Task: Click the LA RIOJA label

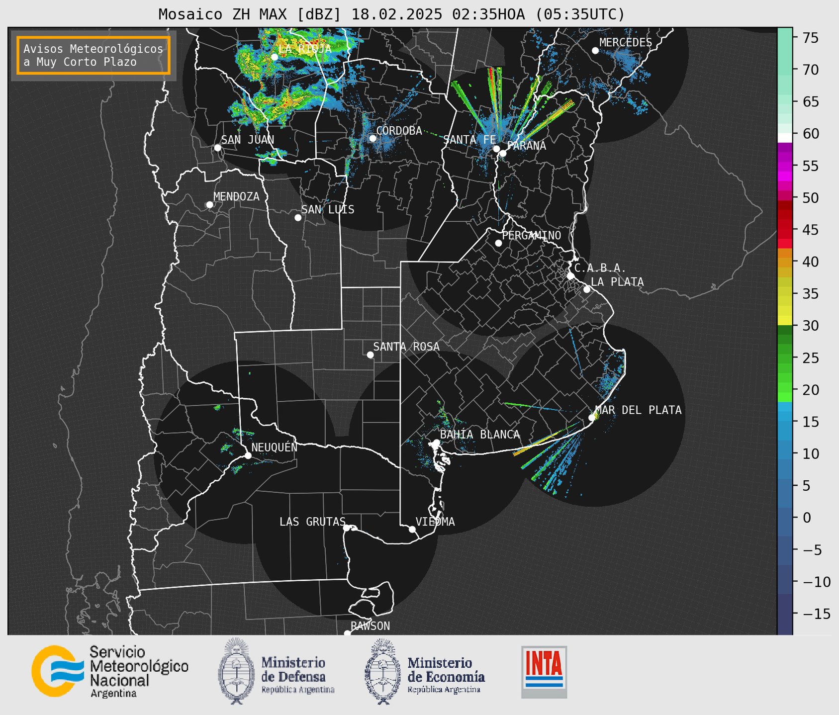Action: [x=305, y=49]
